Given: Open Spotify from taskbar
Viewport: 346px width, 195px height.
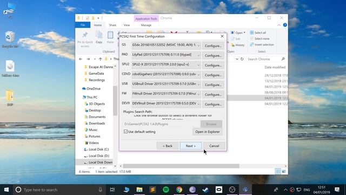Looking at the screenshot, I should pyautogui.click(x=166, y=190).
